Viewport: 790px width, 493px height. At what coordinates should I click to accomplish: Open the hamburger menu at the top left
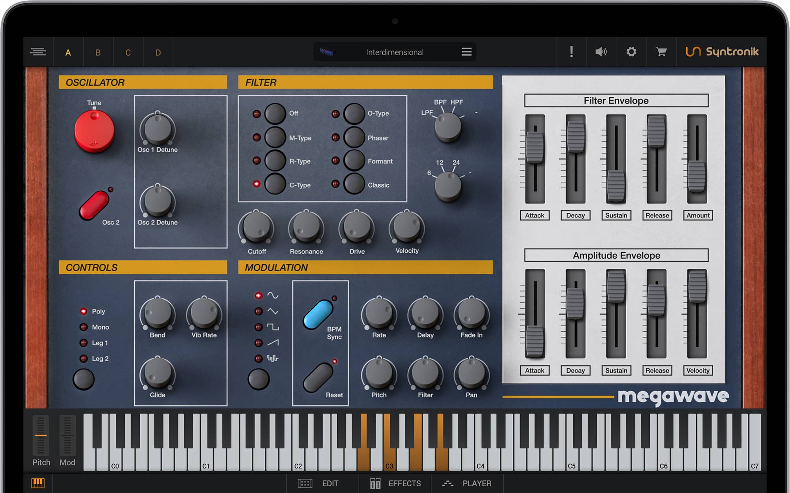(38, 52)
